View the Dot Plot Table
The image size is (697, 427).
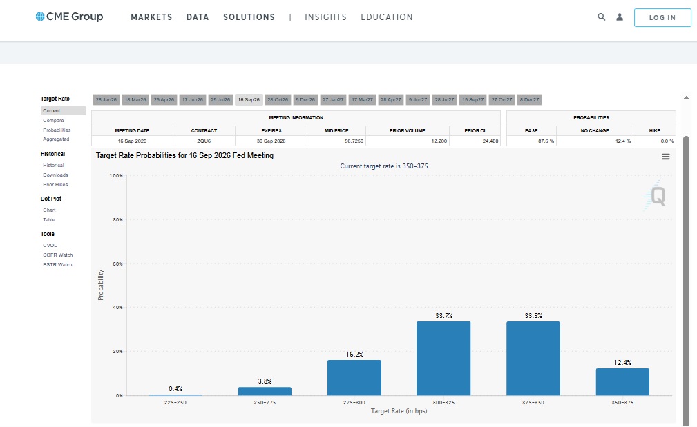click(49, 220)
